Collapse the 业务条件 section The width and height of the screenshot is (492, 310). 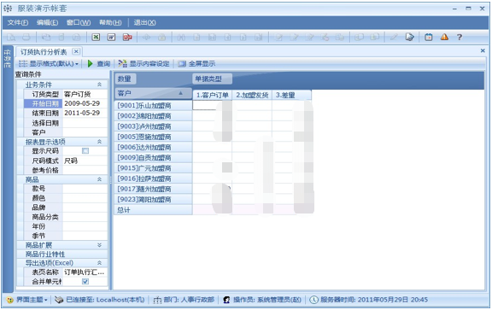coord(99,85)
